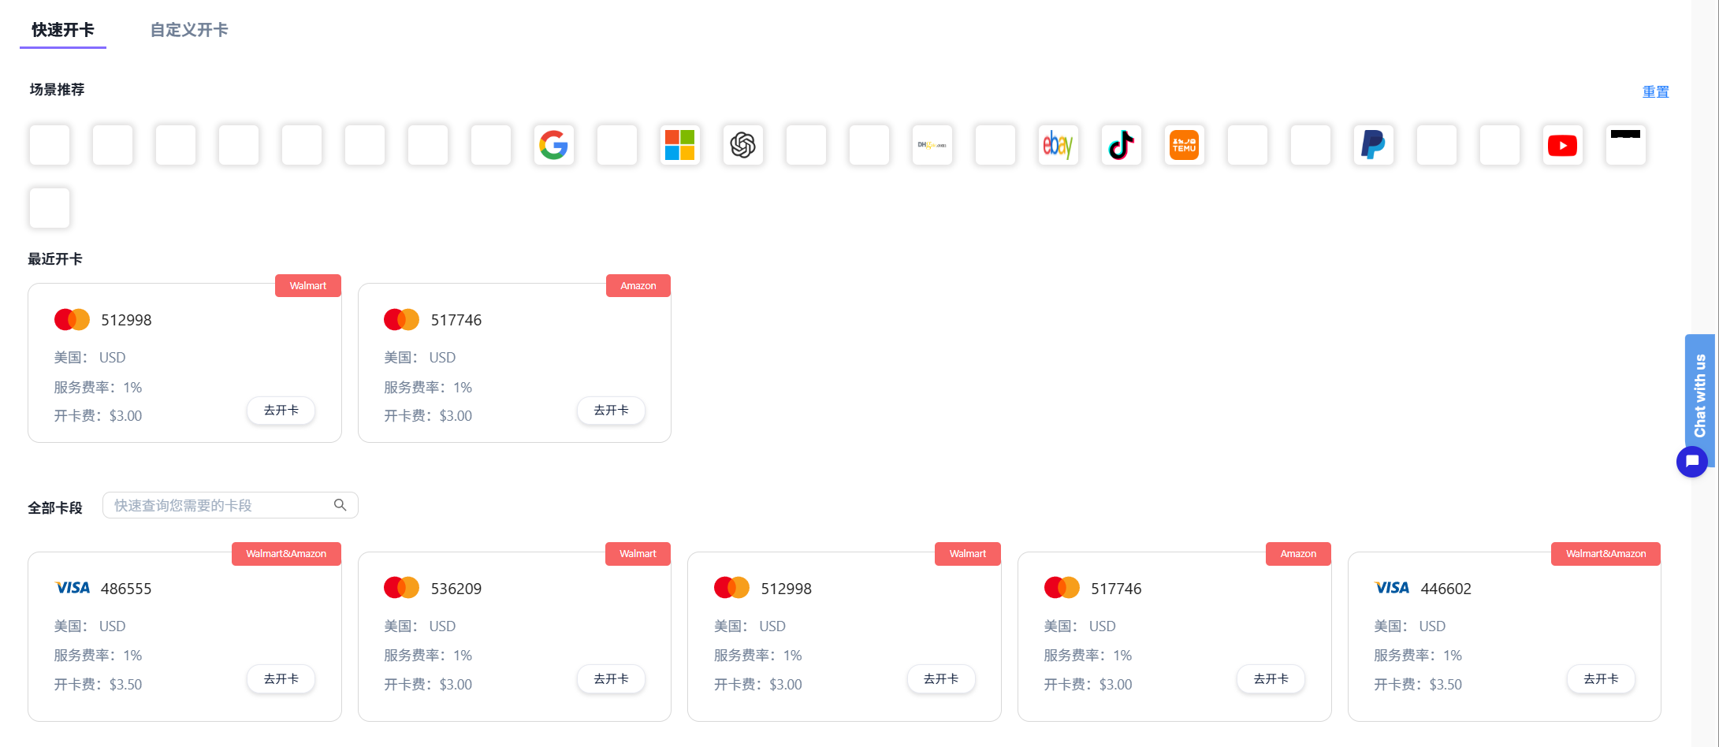The image size is (1719, 747).
Task: Click 去开卡 on Walmart card 536209
Action: 611,678
